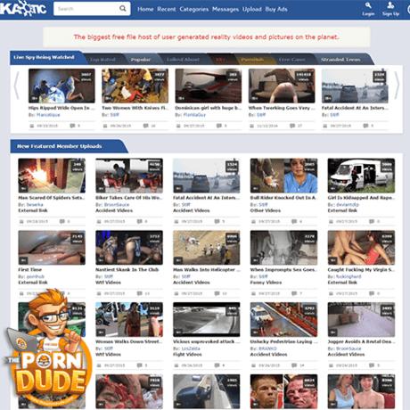Follow the Buy Ads link
This screenshot has width=410, height=410.
276,9
